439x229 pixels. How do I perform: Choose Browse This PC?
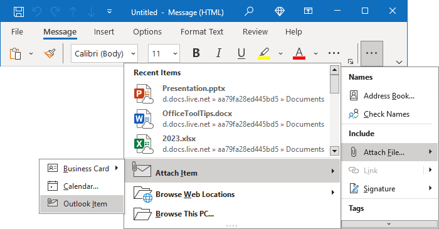click(x=232, y=213)
